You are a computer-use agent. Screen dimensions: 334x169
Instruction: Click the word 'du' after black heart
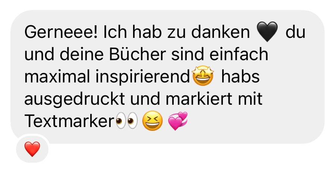296,32
